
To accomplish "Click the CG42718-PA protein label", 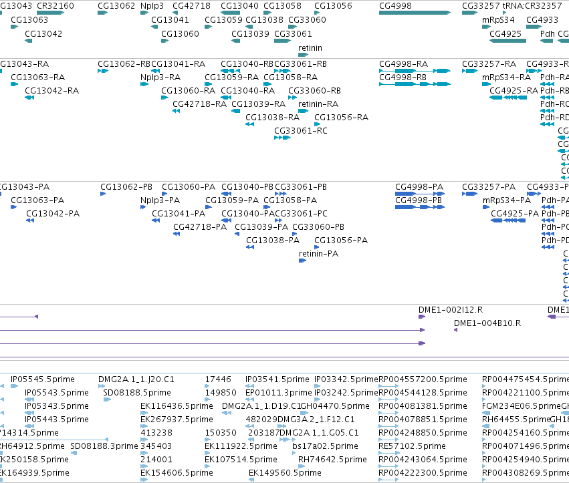I will click(x=200, y=227).
